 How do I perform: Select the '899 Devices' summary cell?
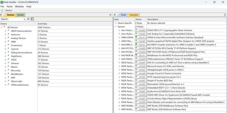point(75,81)
